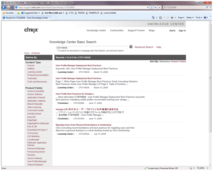
Task: Filter by Hotfixes content type
Action: [x=31, y=69]
